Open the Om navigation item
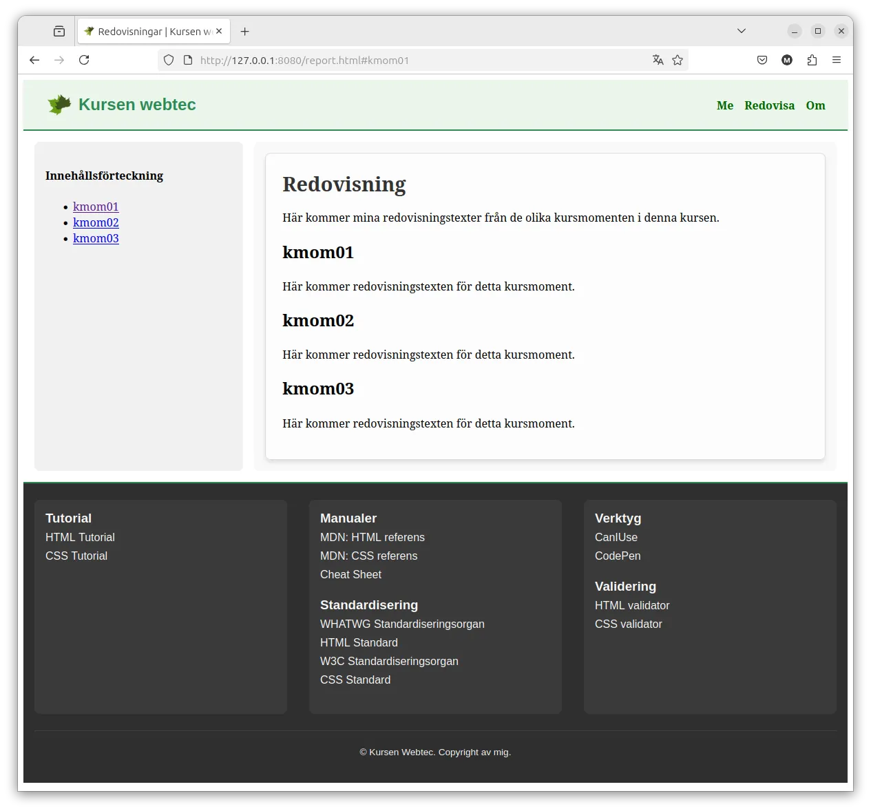This screenshot has height=811, width=871. click(815, 105)
